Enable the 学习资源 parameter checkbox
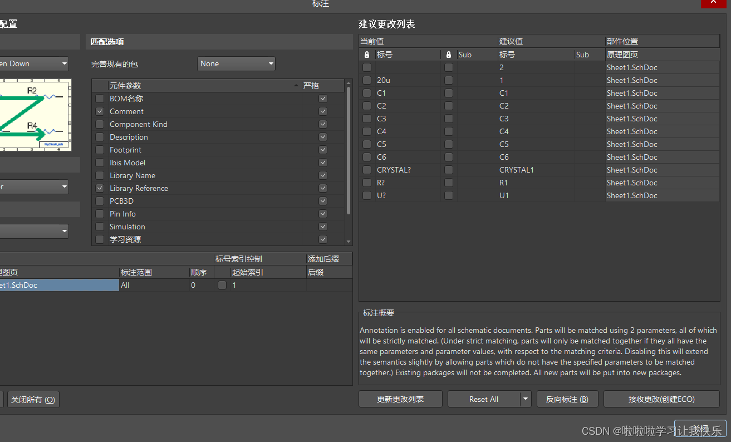Image resolution: width=731 pixels, height=442 pixels. 100,239
